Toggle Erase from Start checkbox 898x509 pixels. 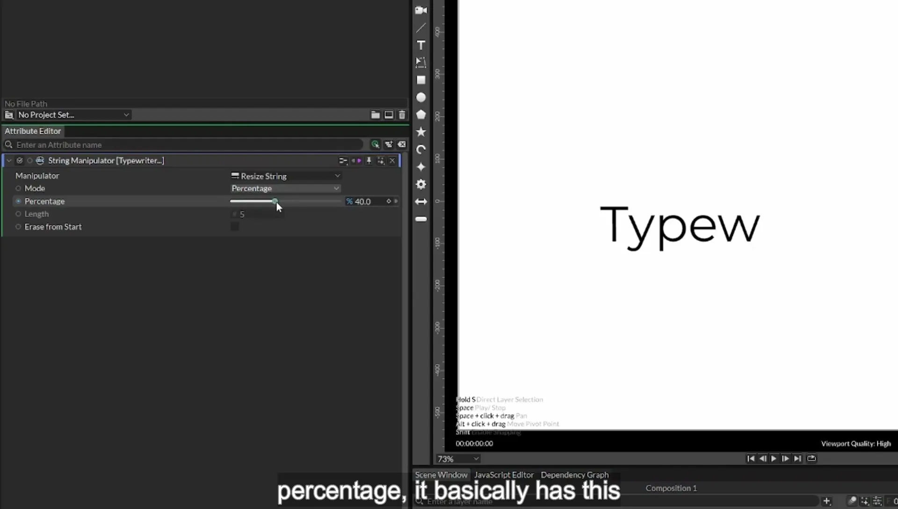[x=235, y=226]
